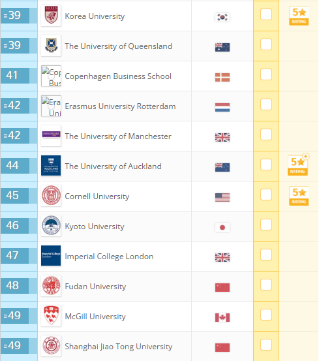Click the Korea University crest logo
319x361 pixels.
tap(51, 16)
